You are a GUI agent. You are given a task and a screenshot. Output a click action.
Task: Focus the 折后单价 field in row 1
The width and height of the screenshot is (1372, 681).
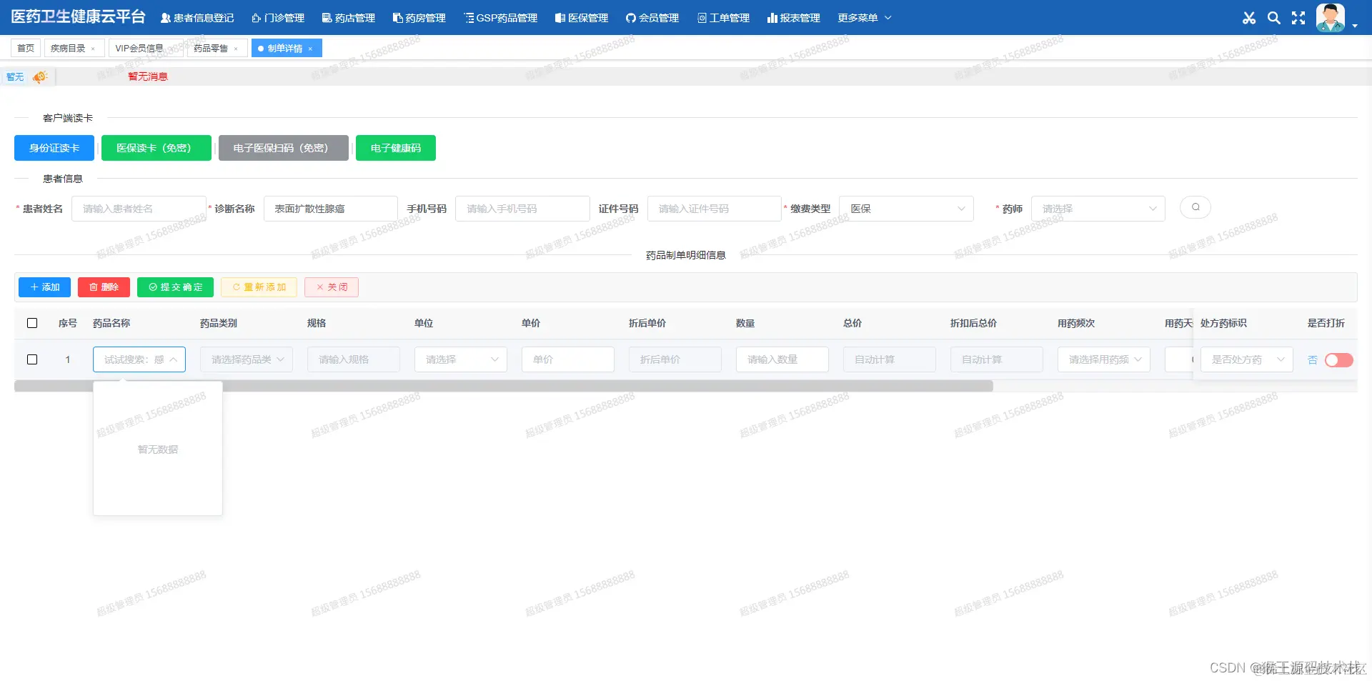[675, 359]
